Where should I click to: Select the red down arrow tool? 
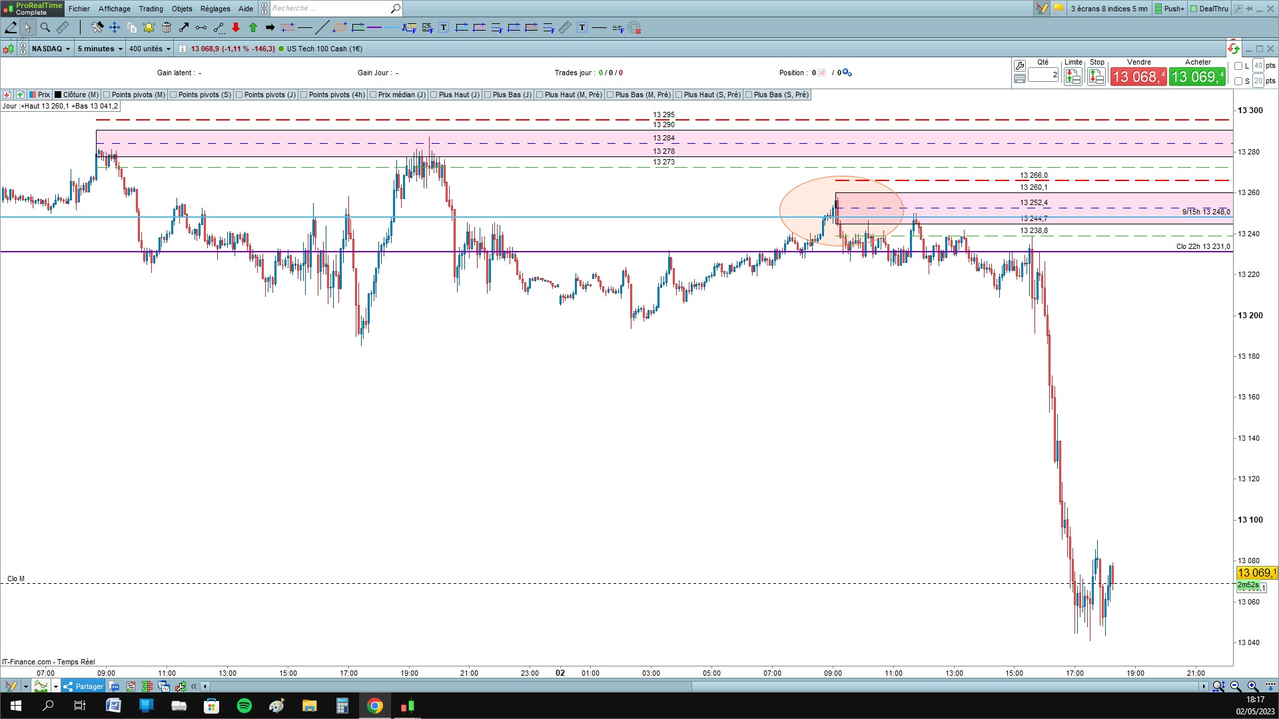pos(236,27)
